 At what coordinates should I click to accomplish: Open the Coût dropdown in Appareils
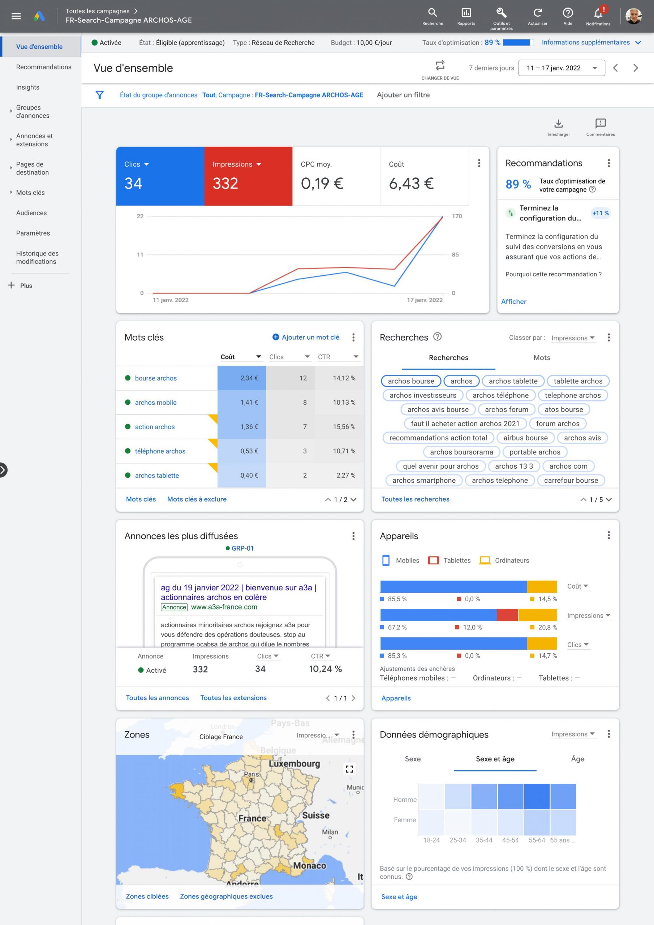[x=578, y=586]
